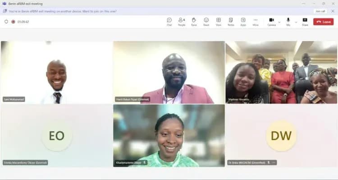
Task: Toggle the Mic mute state
Action: pos(288,22)
